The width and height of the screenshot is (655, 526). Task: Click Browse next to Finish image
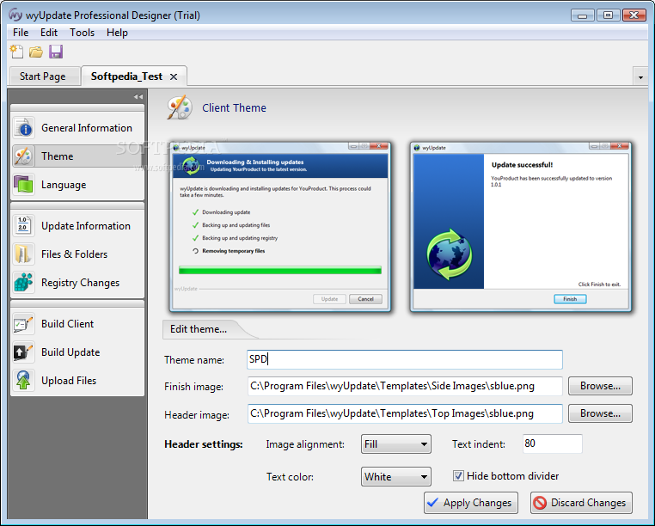pos(600,386)
